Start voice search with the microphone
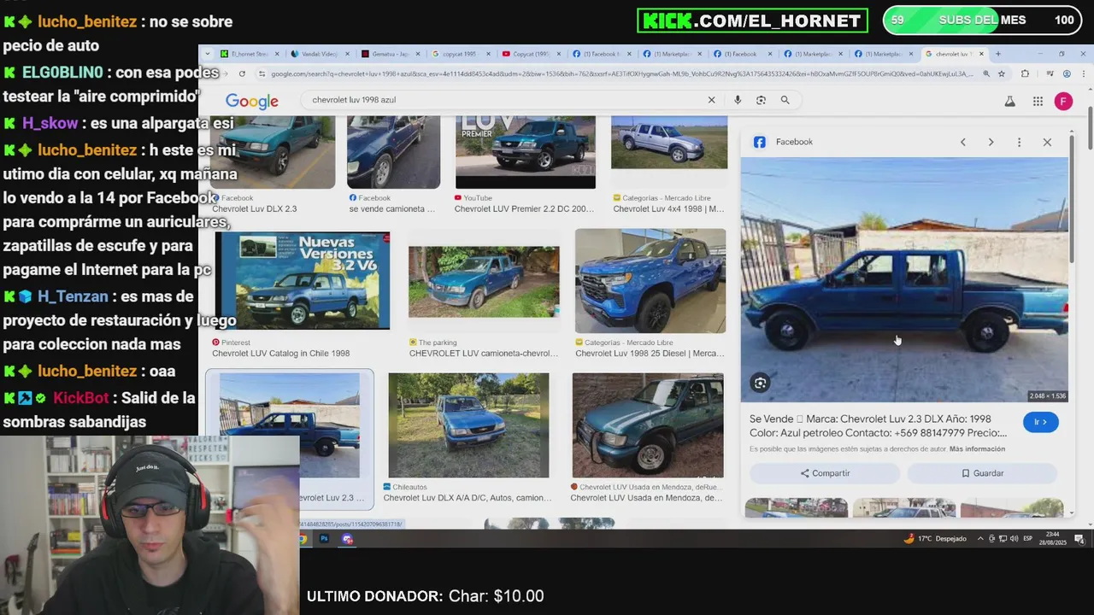The image size is (1094, 615). (x=738, y=100)
